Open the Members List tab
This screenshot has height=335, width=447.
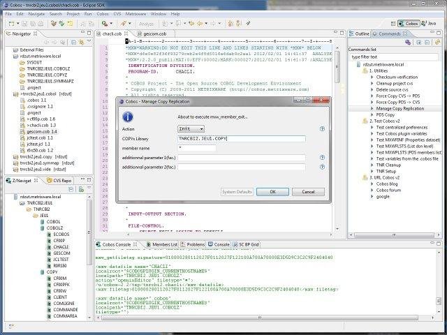coord(164,244)
